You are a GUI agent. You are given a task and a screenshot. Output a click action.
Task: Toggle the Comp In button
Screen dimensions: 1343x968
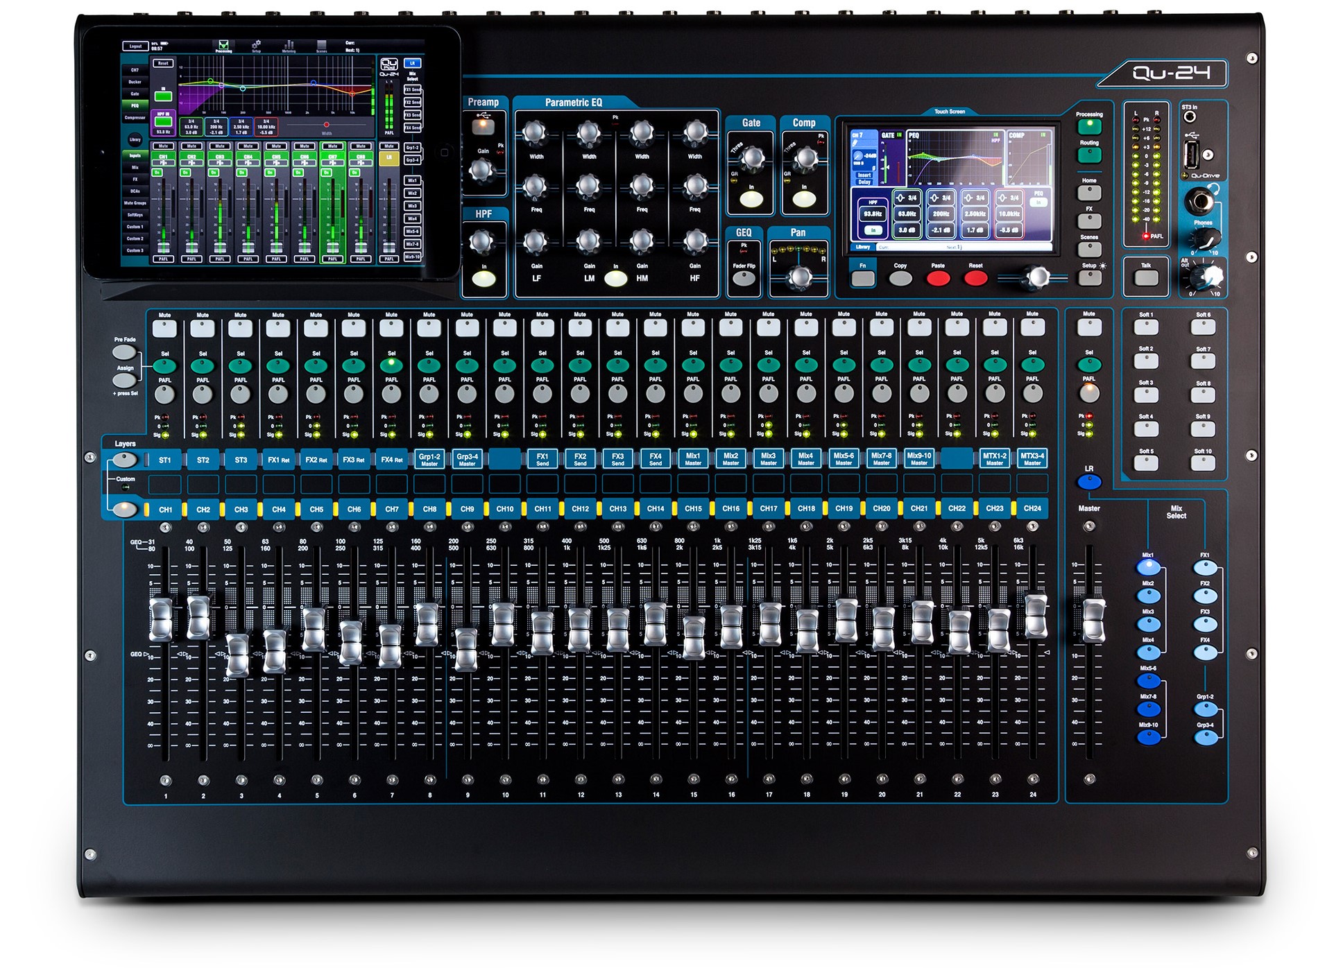pos(804,200)
